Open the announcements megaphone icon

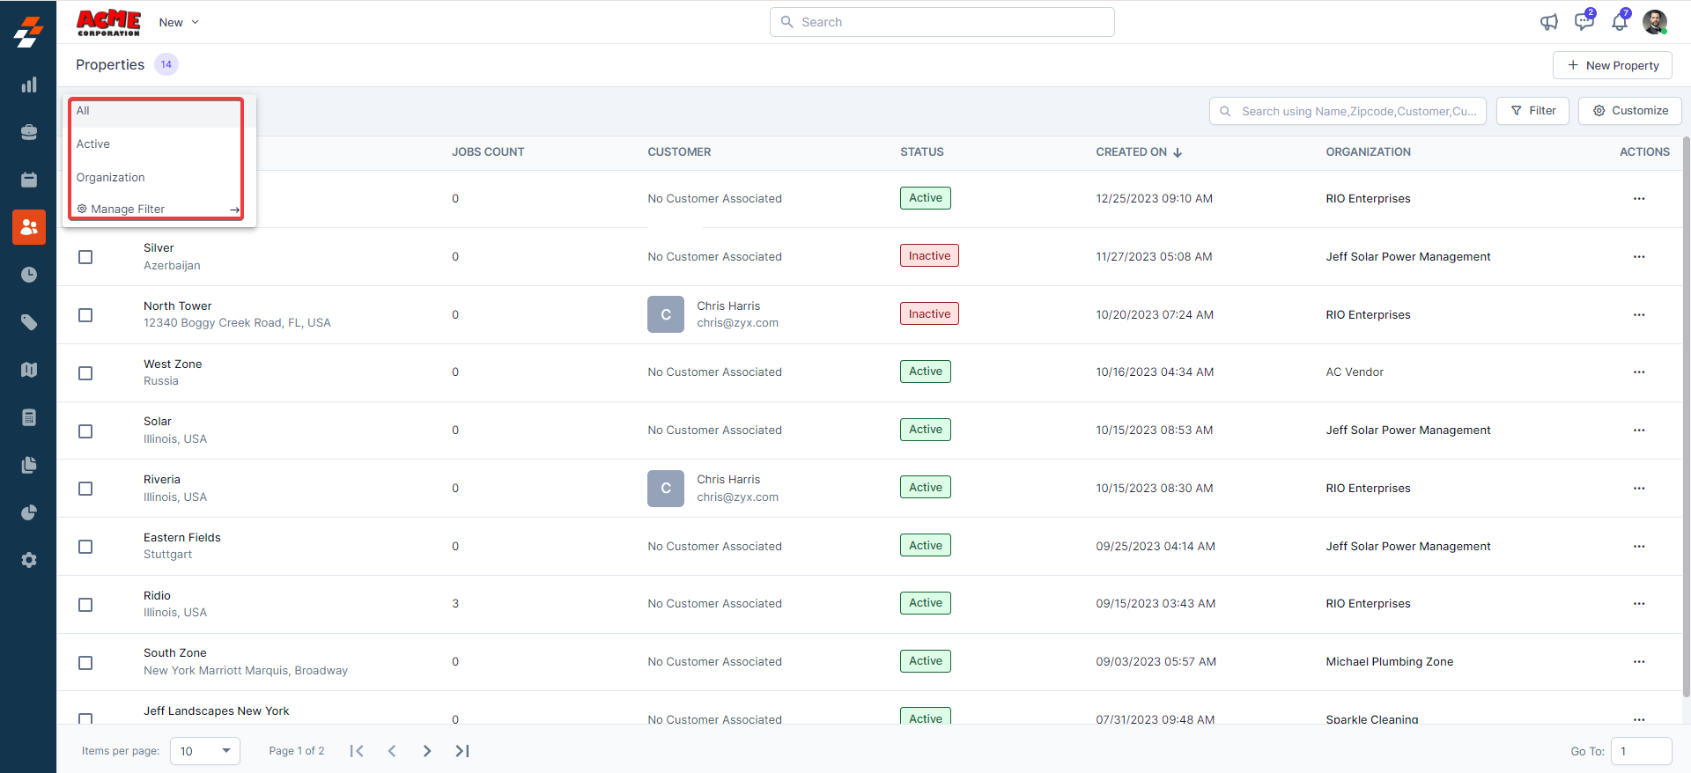1548,22
